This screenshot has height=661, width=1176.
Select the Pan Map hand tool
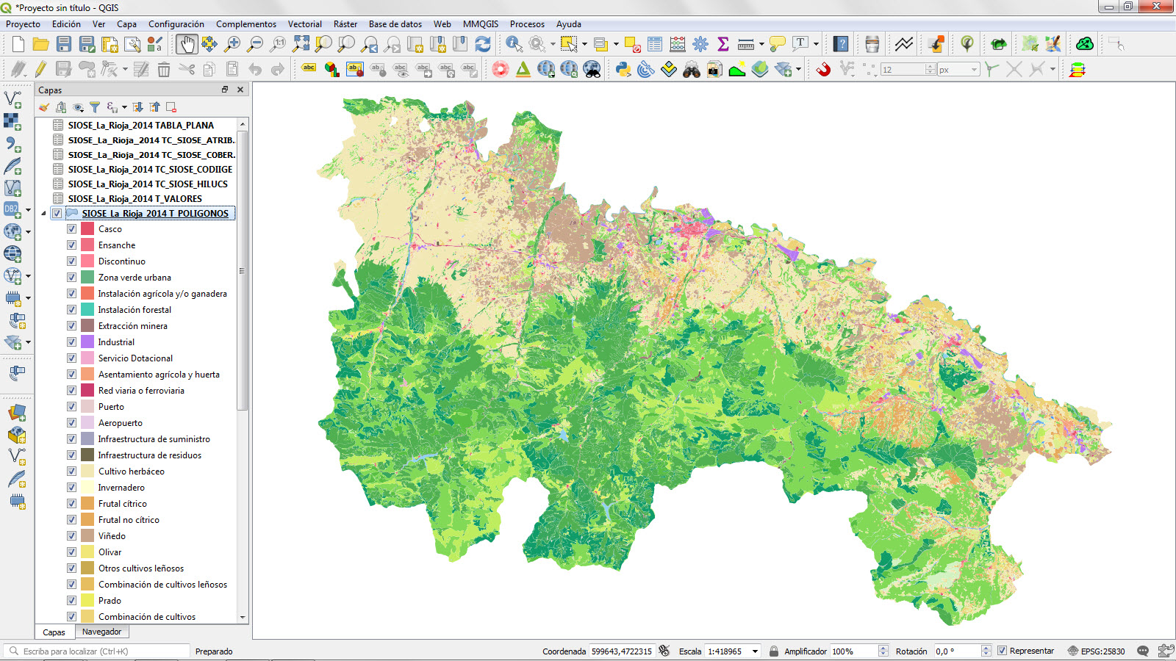pyautogui.click(x=187, y=44)
